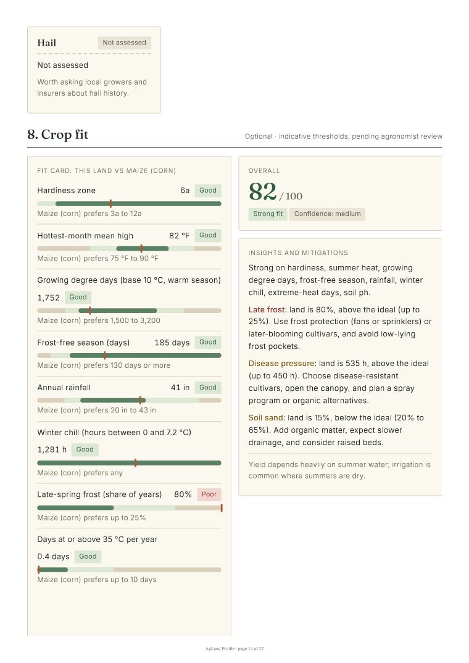Click the Winter chill 'Good' badge
This screenshot has width=469, height=663.
tap(85, 449)
